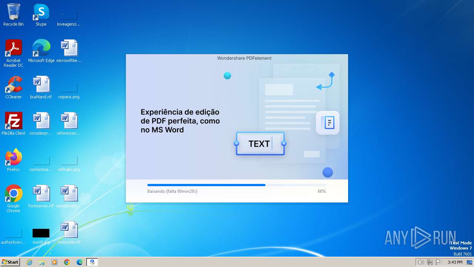Select testinside.rtf document icon
474x267 pixels.
click(x=69, y=233)
